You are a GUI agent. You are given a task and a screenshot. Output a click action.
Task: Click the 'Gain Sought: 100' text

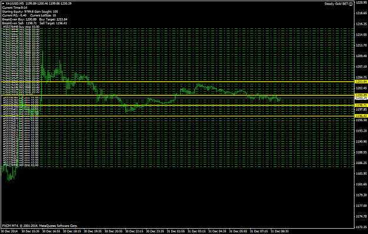click(47, 12)
